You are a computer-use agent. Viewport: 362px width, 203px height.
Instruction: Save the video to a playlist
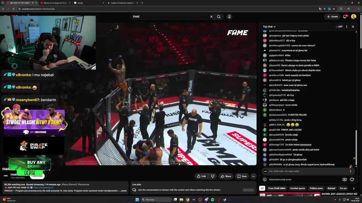pyautogui.click(x=242, y=176)
